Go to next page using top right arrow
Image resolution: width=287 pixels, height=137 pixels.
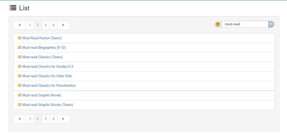coord(63,25)
